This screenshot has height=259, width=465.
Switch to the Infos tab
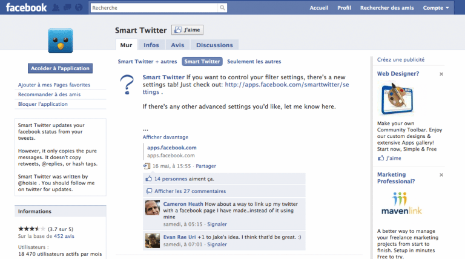151,45
